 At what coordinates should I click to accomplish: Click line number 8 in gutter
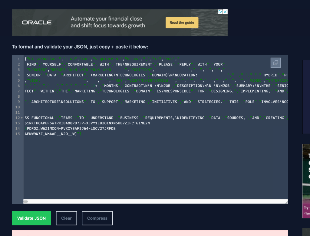click(x=18, y=96)
